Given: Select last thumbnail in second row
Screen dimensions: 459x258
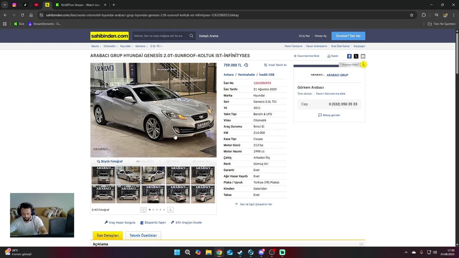Looking at the screenshot, I should (x=203, y=194).
